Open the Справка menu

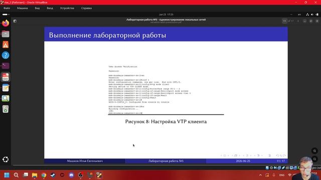click(x=86, y=8)
